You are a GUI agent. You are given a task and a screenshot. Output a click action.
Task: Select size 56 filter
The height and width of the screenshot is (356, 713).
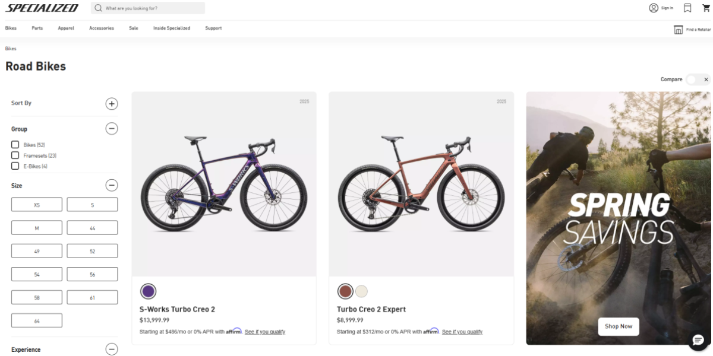(x=92, y=274)
